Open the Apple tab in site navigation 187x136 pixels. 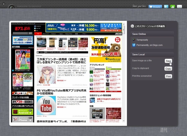pos(61,34)
